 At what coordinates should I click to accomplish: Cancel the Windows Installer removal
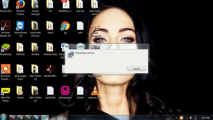[x=136, y=69]
